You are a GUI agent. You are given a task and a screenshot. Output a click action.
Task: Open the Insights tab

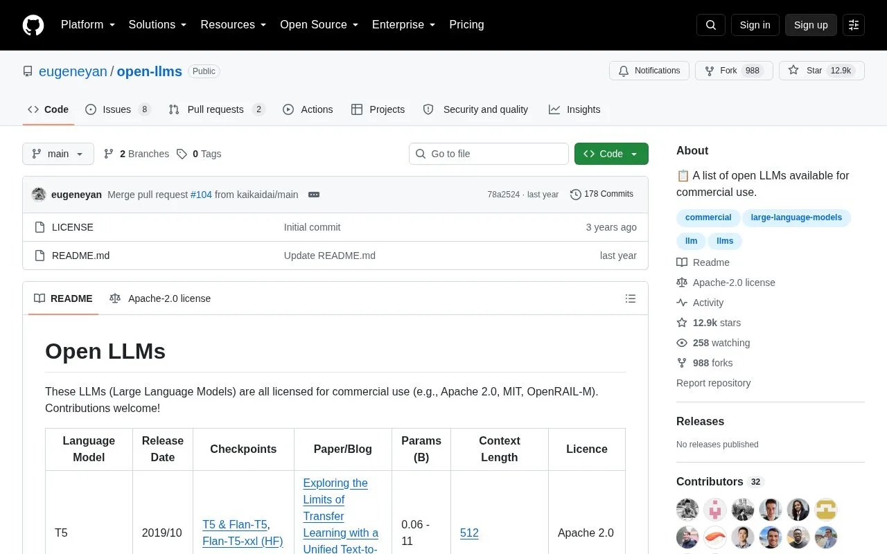pyautogui.click(x=574, y=109)
